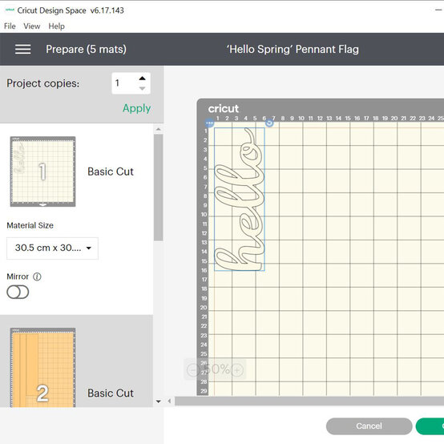Screen dimensions: 444x444
Task: Click the rotate handle on the hello image
Action: tap(269, 123)
